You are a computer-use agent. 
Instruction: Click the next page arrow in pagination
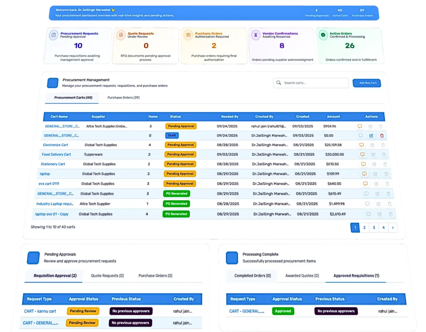392,227
